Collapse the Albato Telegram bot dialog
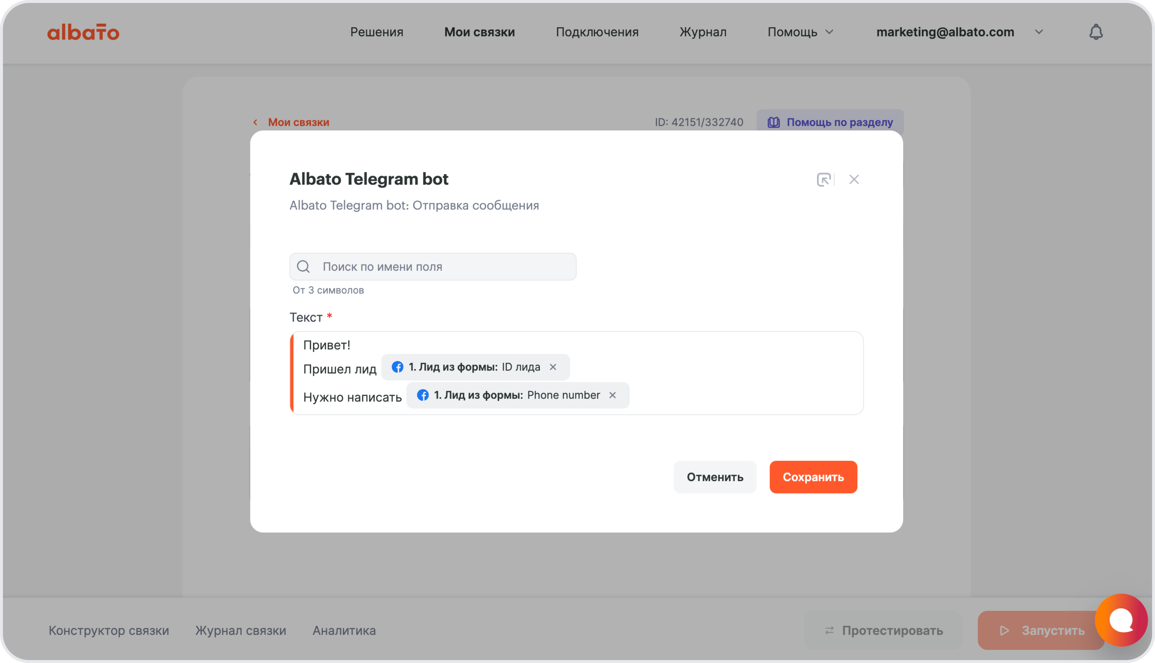 coord(824,179)
